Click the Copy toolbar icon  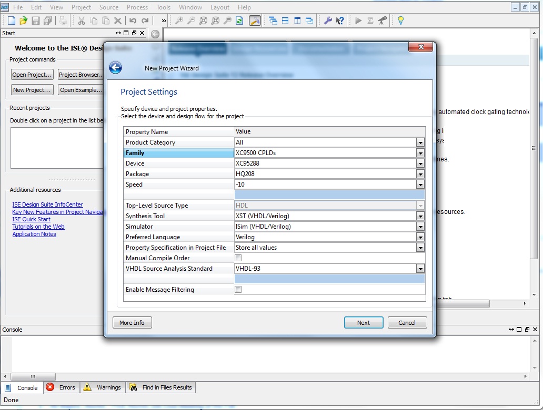click(x=94, y=20)
